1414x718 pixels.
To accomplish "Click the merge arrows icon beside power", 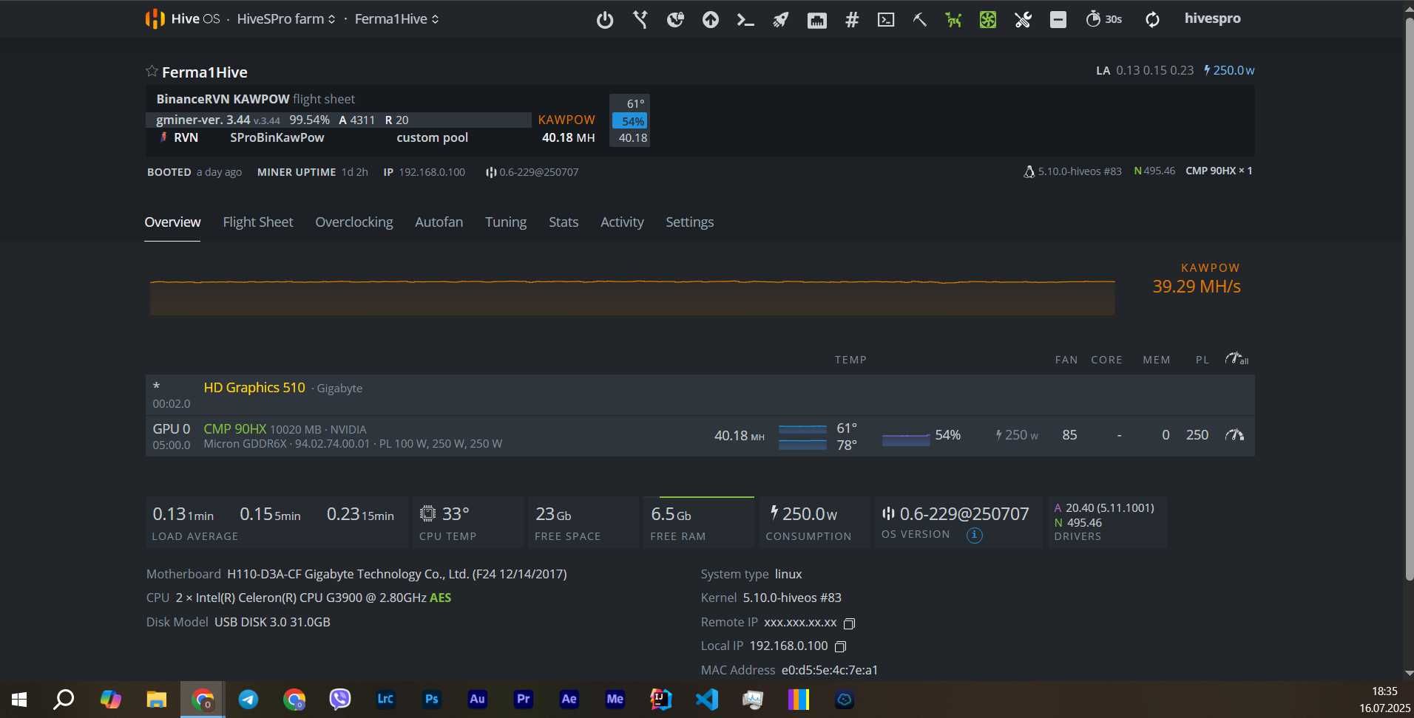I will click(x=640, y=20).
